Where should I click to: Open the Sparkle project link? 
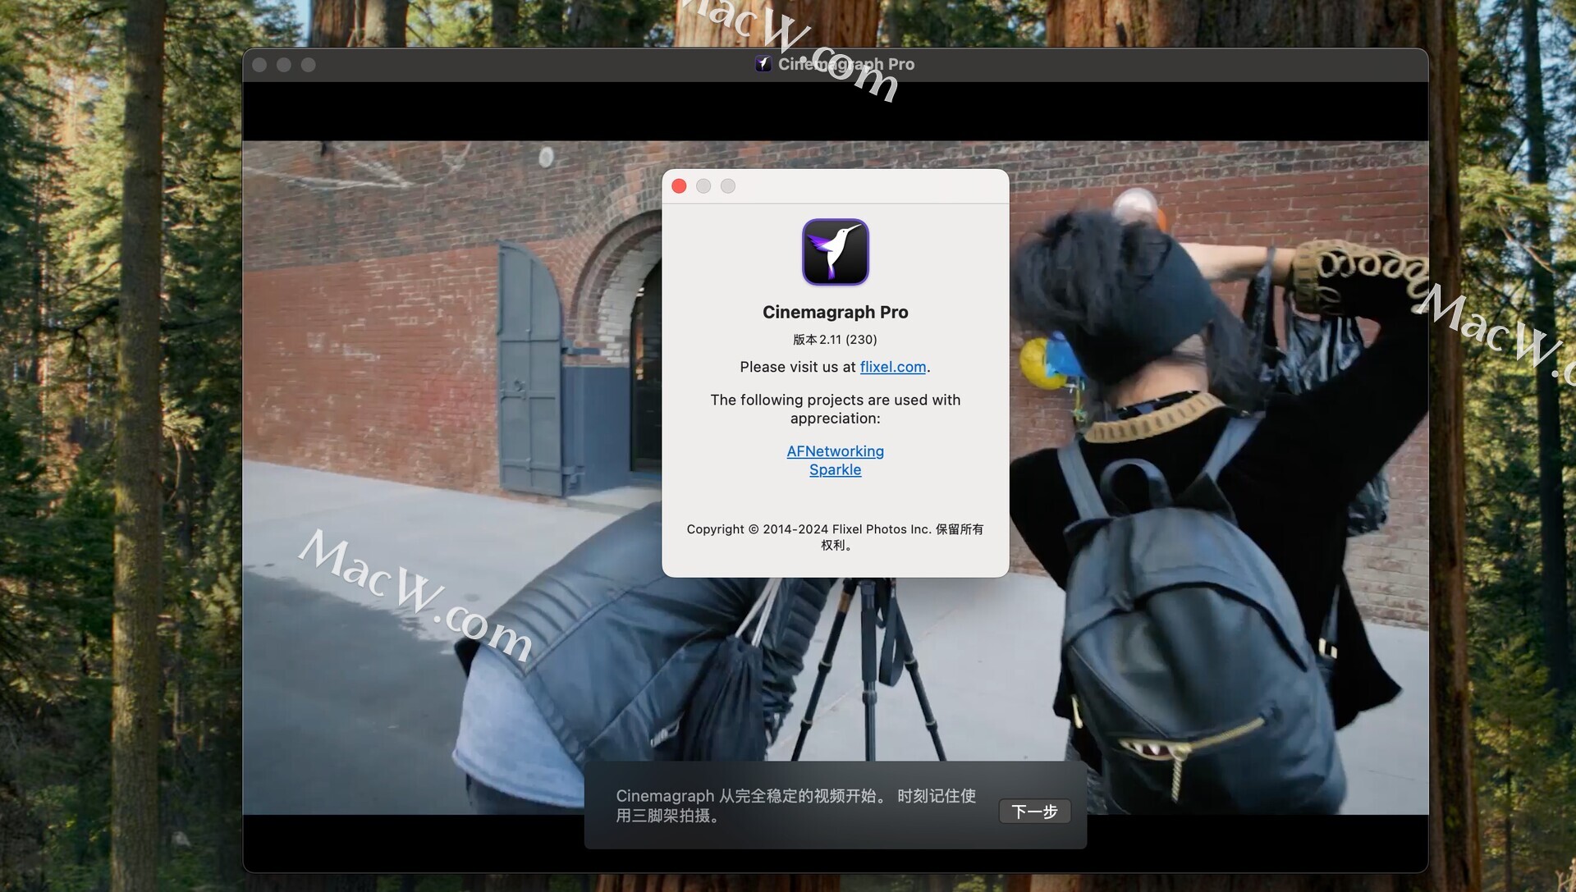835,470
